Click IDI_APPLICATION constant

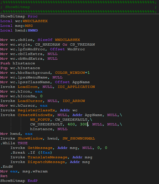[x=76, y=87]
